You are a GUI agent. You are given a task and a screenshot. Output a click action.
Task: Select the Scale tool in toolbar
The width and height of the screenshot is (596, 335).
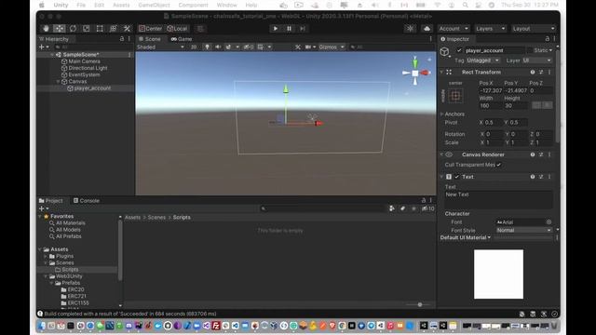[87, 29]
